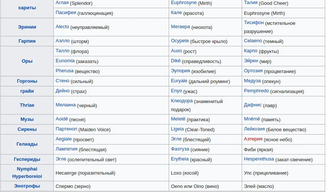Open the Eunomia link in Оры row

[x=65, y=61]
